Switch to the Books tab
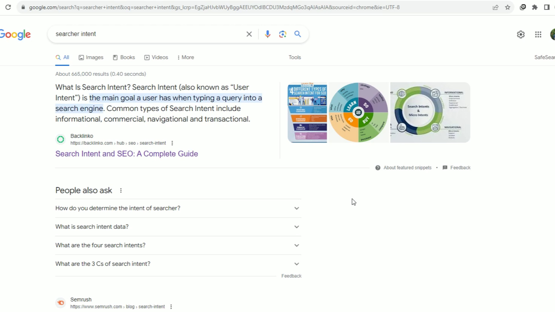The height and width of the screenshot is (312, 555). pyautogui.click(x=124, y=57)
